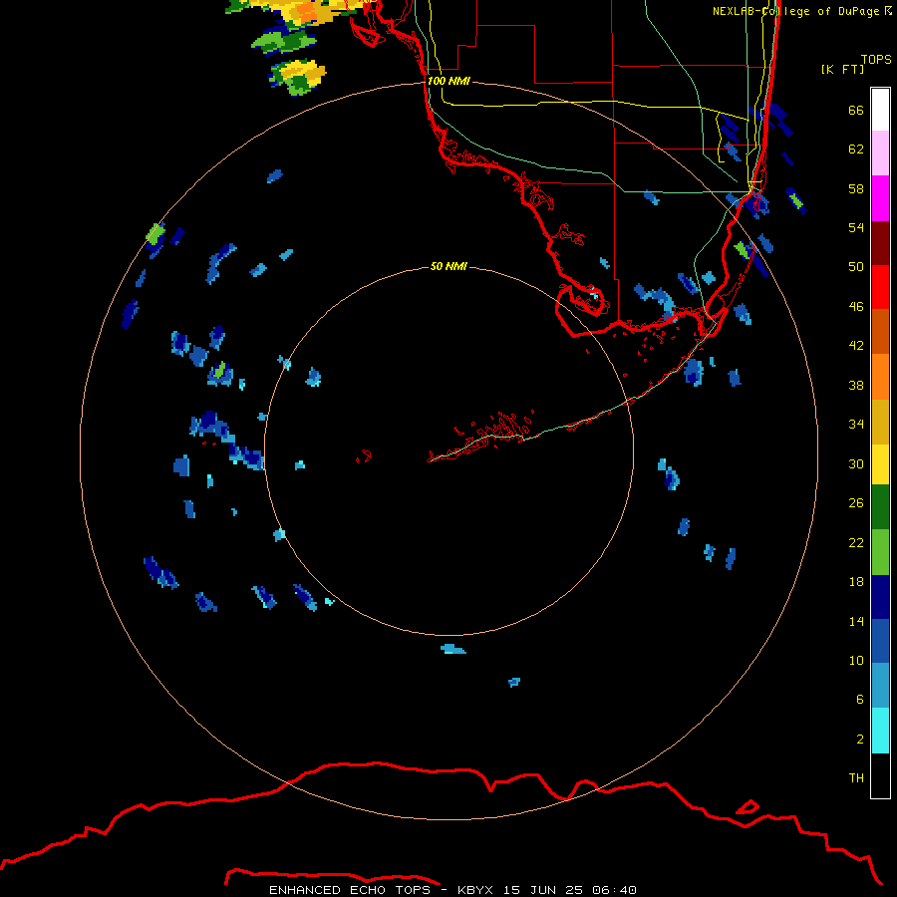897x897 pixels.
Task: Click the 14 value on the legend
Action: tap(856, 621)
